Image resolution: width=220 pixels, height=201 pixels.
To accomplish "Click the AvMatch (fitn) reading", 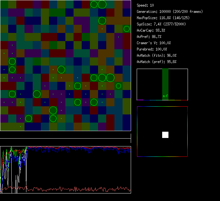I will (x=157, y=56).
